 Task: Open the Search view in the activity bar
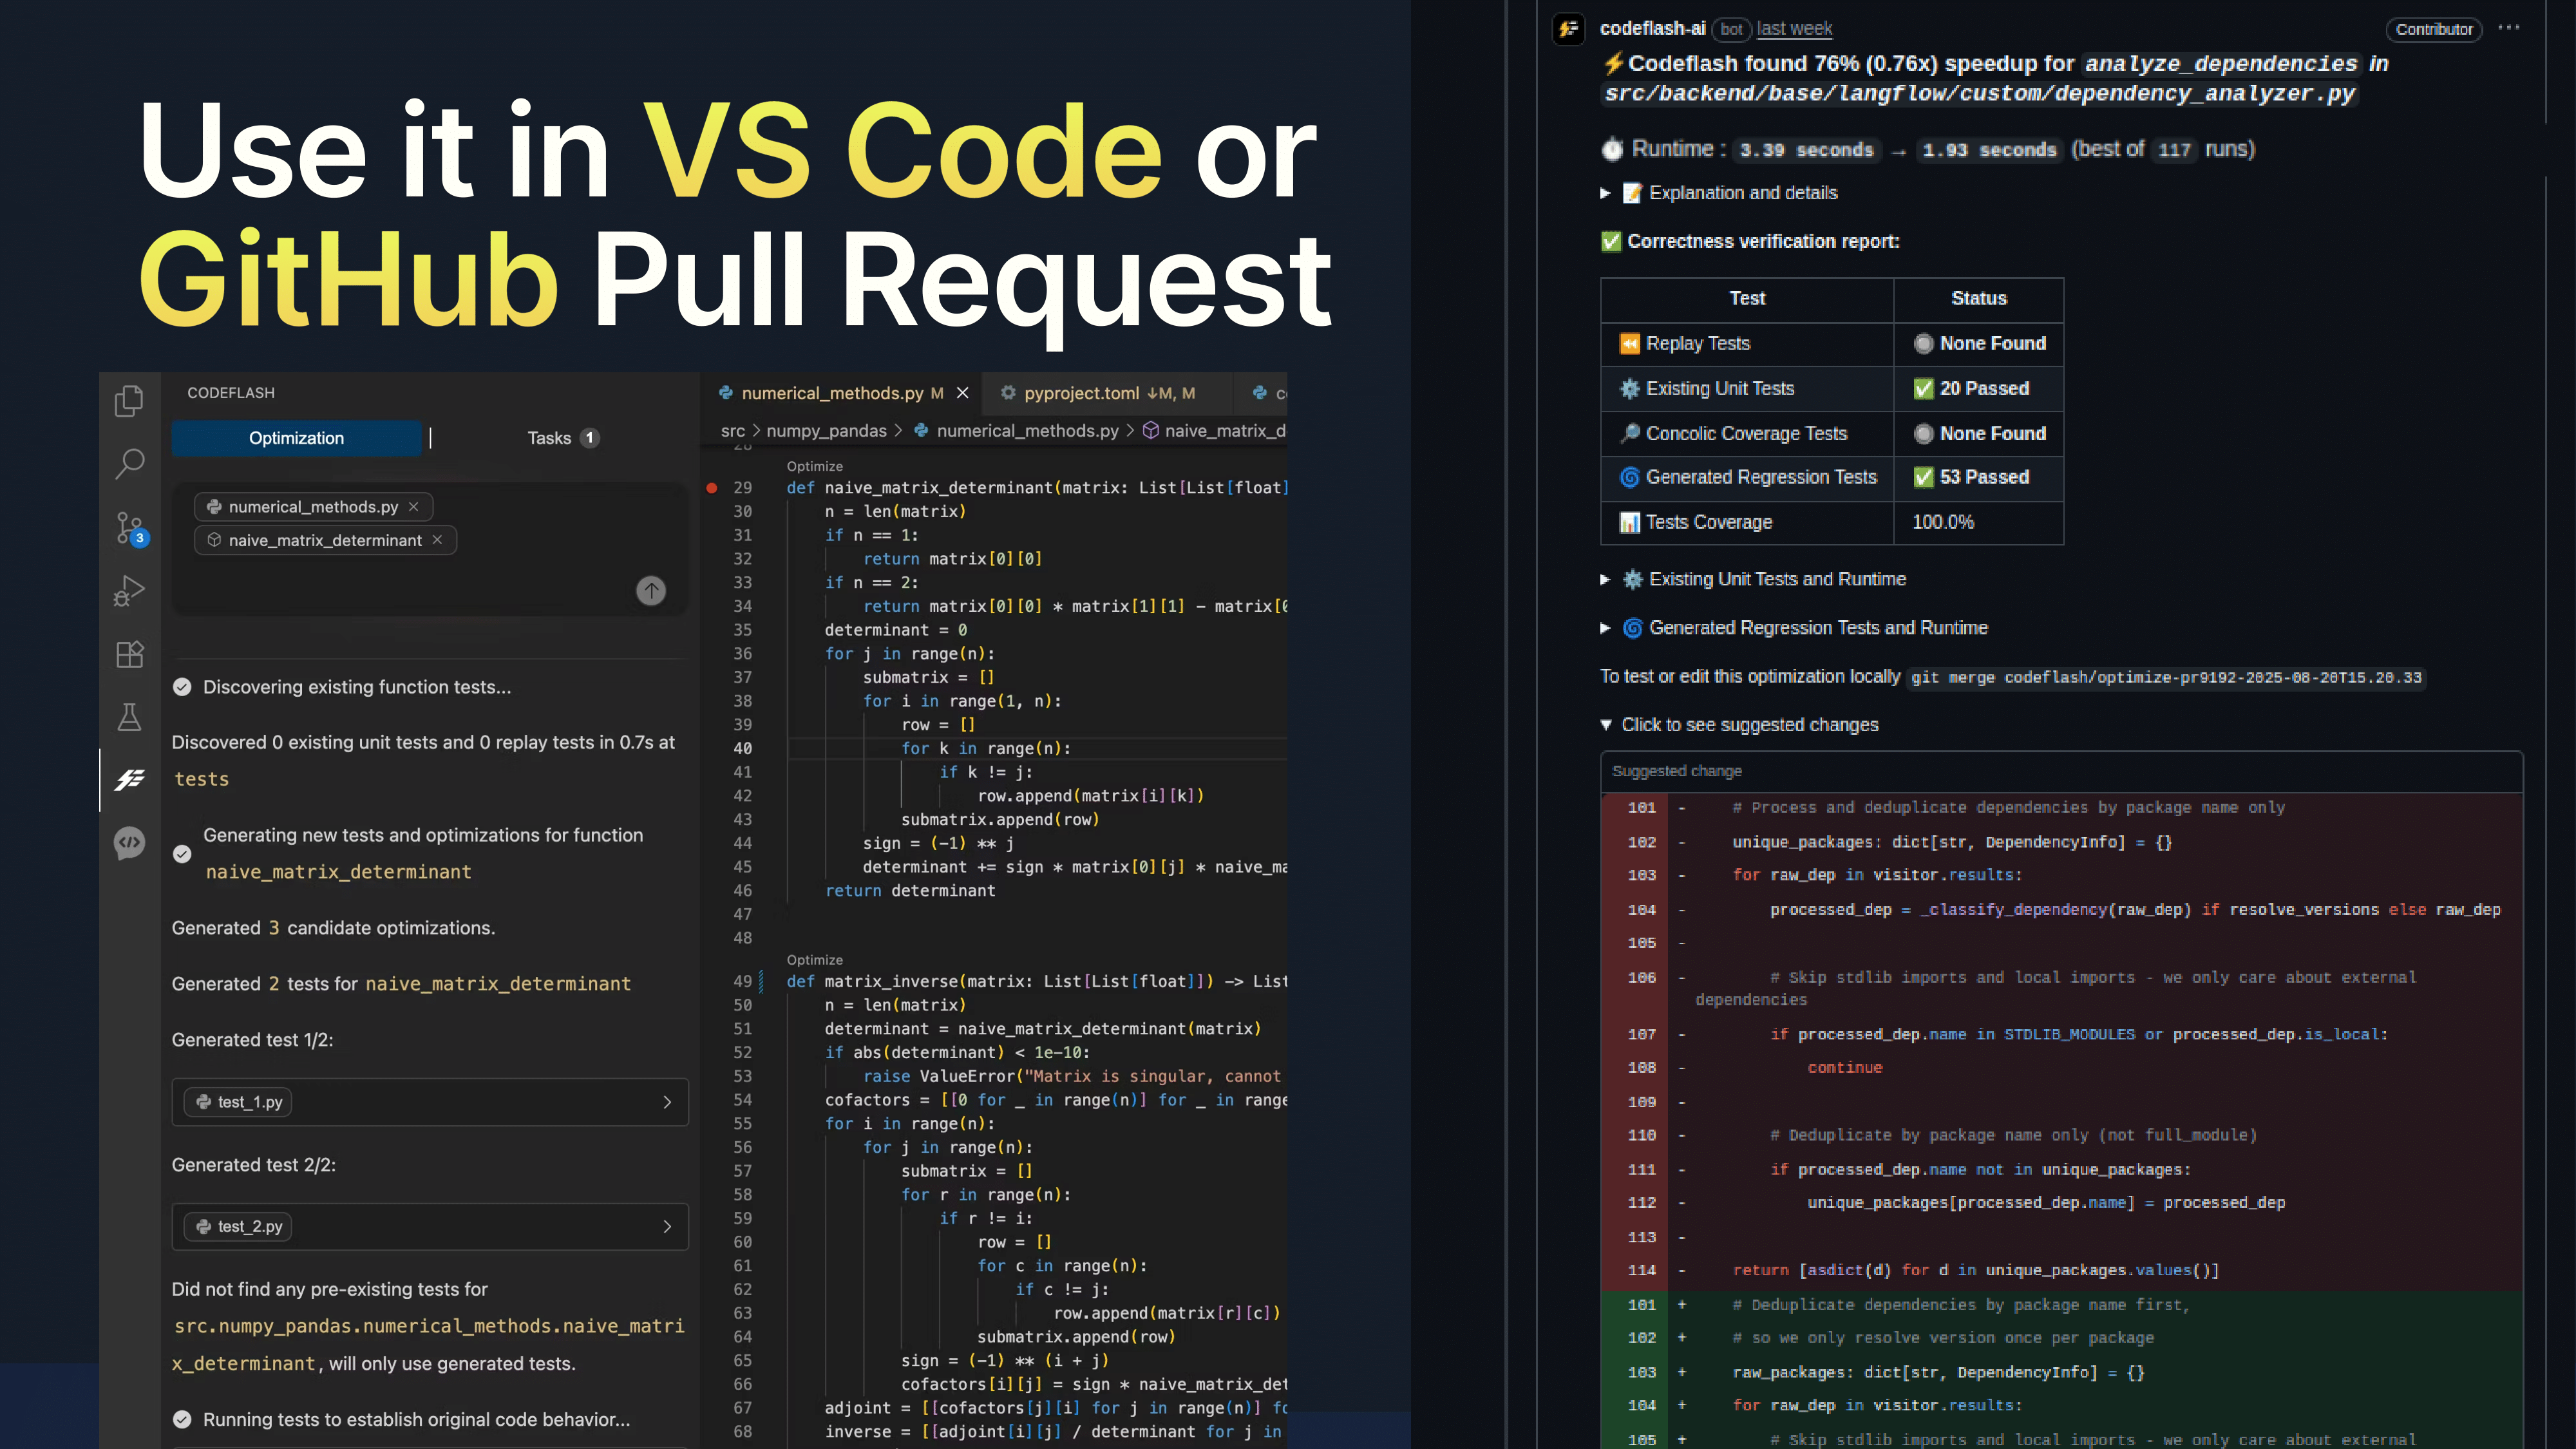(129, 464)
